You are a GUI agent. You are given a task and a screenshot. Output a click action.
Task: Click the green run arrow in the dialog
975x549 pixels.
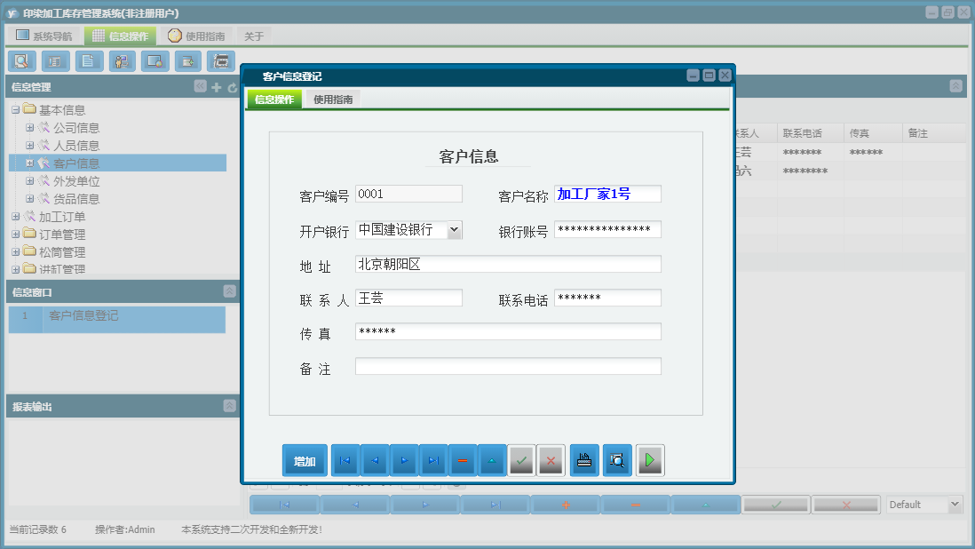tap(650, 460)
